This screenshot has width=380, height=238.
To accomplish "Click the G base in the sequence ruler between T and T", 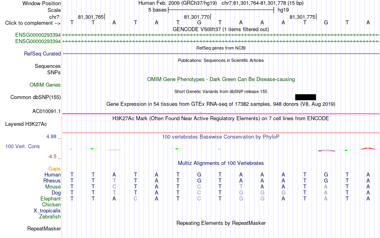I will click(199, 22).
